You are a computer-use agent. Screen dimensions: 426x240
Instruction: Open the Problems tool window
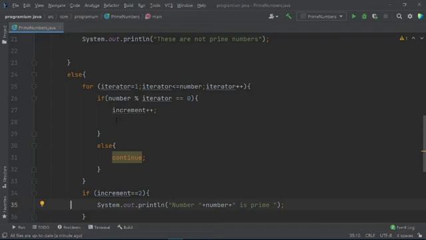tap(69, 227)
